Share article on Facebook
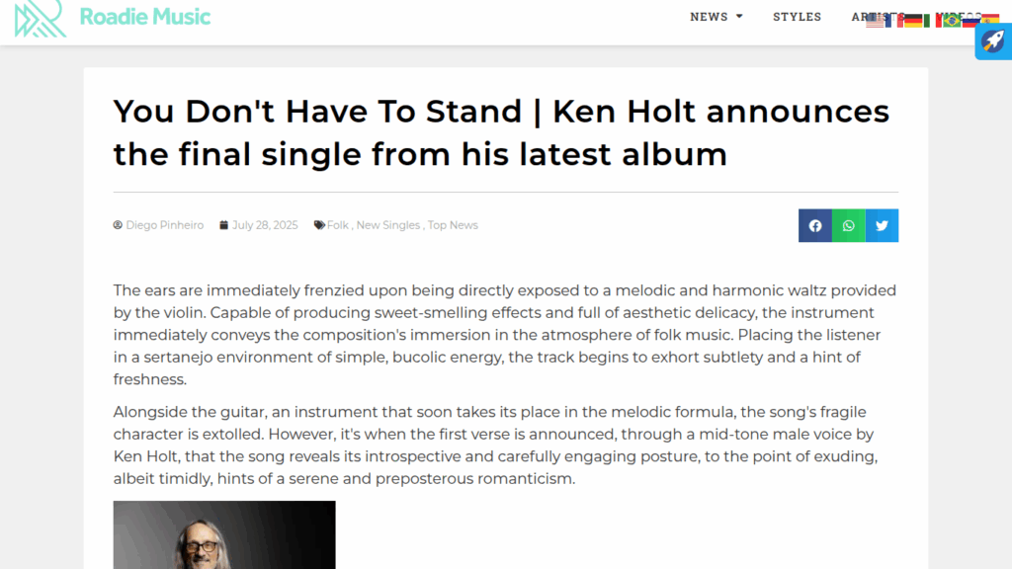Viewport: 1012px width, 569px height. (815, 225)
